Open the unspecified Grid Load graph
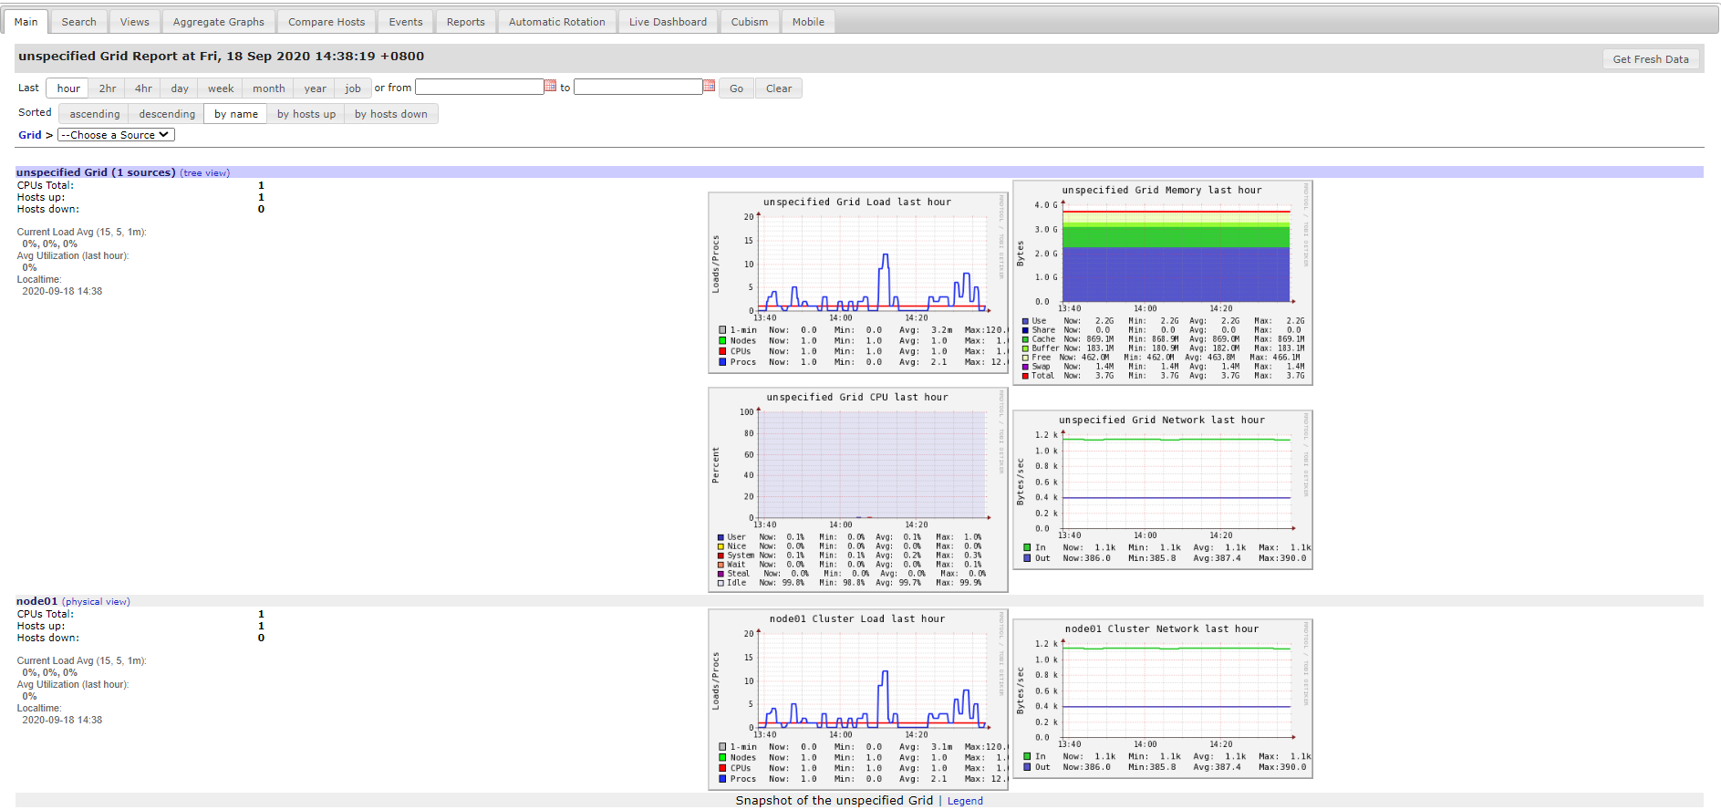The image size is (1721, 810). coord(858,283)
